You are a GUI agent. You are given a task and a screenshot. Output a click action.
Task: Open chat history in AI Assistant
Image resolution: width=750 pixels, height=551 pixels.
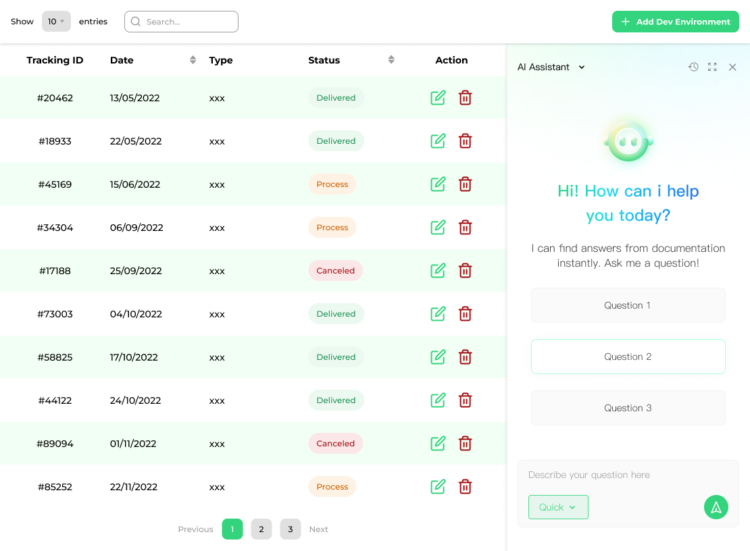(693, 67)
